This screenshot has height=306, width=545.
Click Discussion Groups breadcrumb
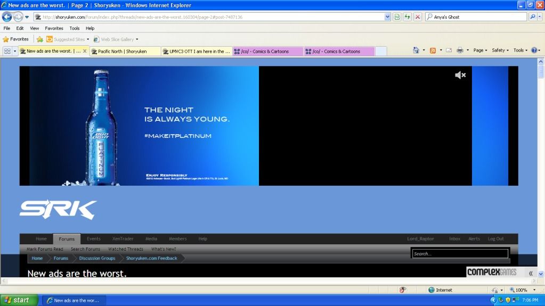click(x=97, y=258)
